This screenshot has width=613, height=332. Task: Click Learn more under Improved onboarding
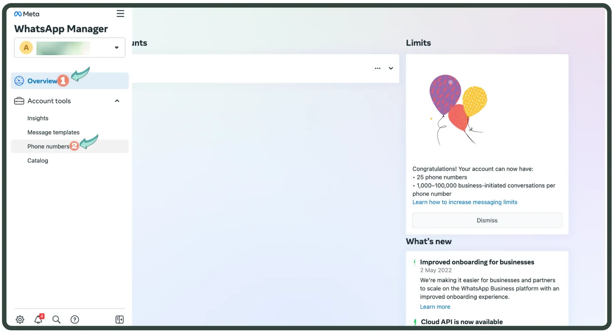coord(435,307)
